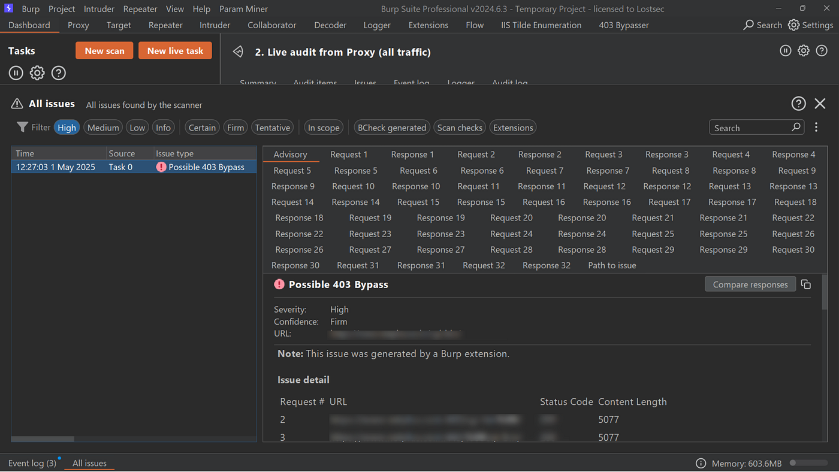839x472 pixels.
Task: Toggle the Extensions filter
Action: point(513,128)
